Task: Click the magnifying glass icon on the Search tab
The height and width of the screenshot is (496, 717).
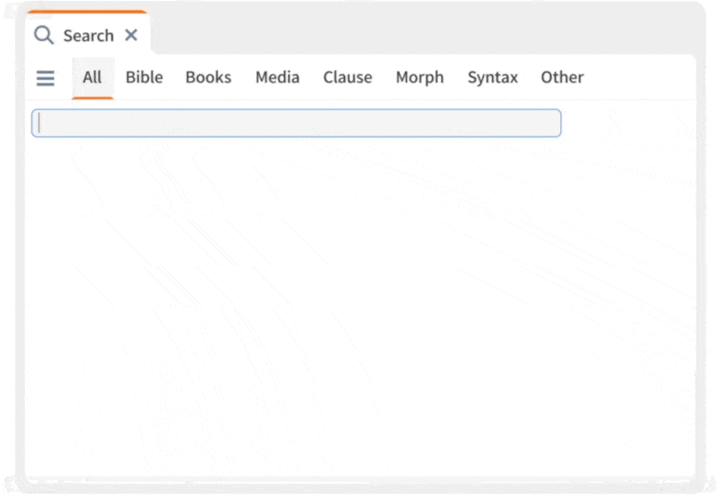Action: coord(43,35)
